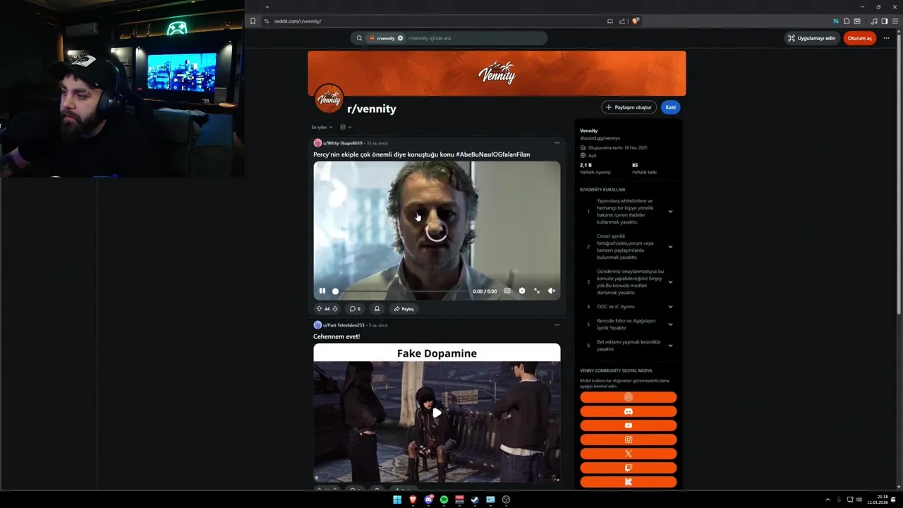The height and width of the screenshot is (508, 903).
Task: Open the Instagram orange social button
Action: pyautogui.click(x=628, y=440)
